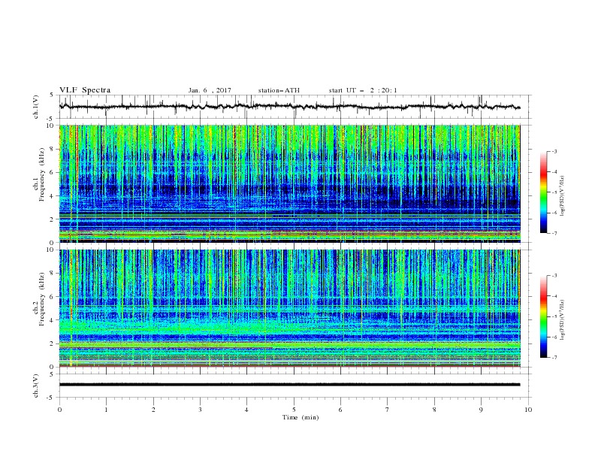Screen dimensions: 595x460
Task: Click the "ch.1(V)" axis label
Action: [36, 107]
